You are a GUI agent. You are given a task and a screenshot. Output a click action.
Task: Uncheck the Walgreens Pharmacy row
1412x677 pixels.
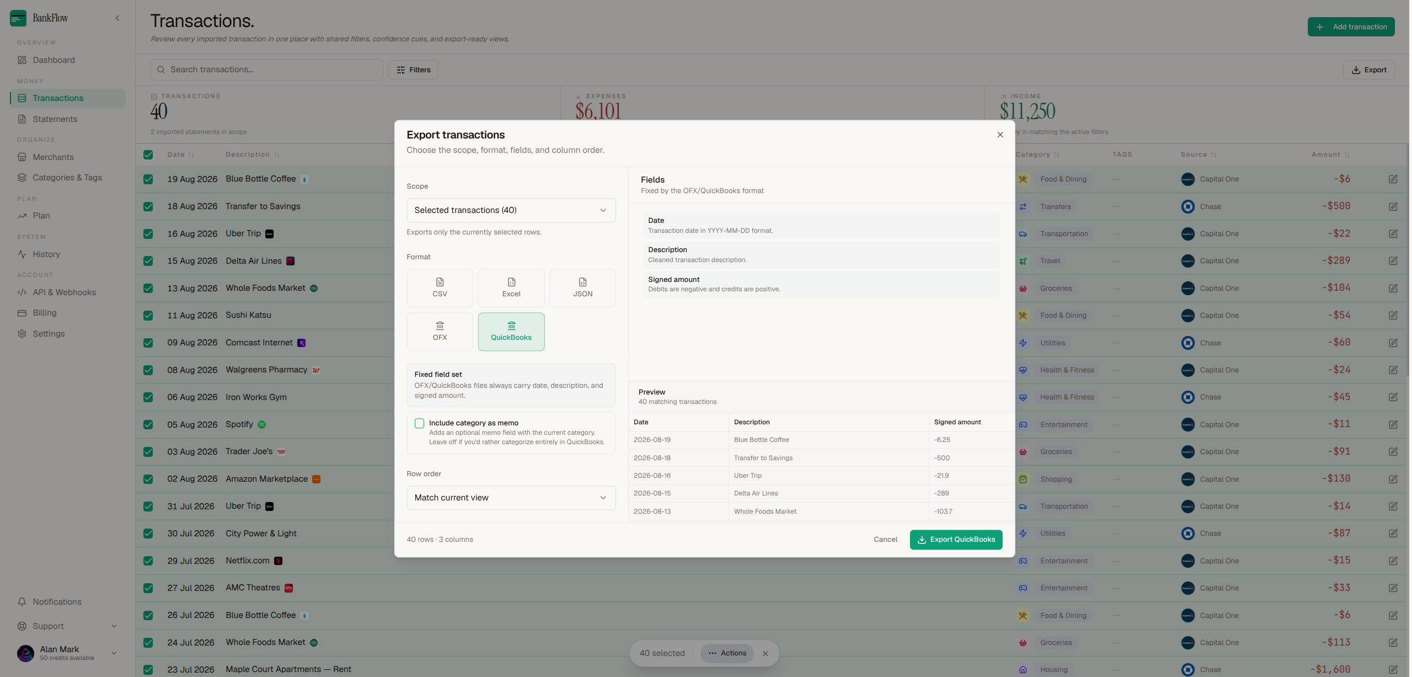pyautogui.click(x=148, y=370)
